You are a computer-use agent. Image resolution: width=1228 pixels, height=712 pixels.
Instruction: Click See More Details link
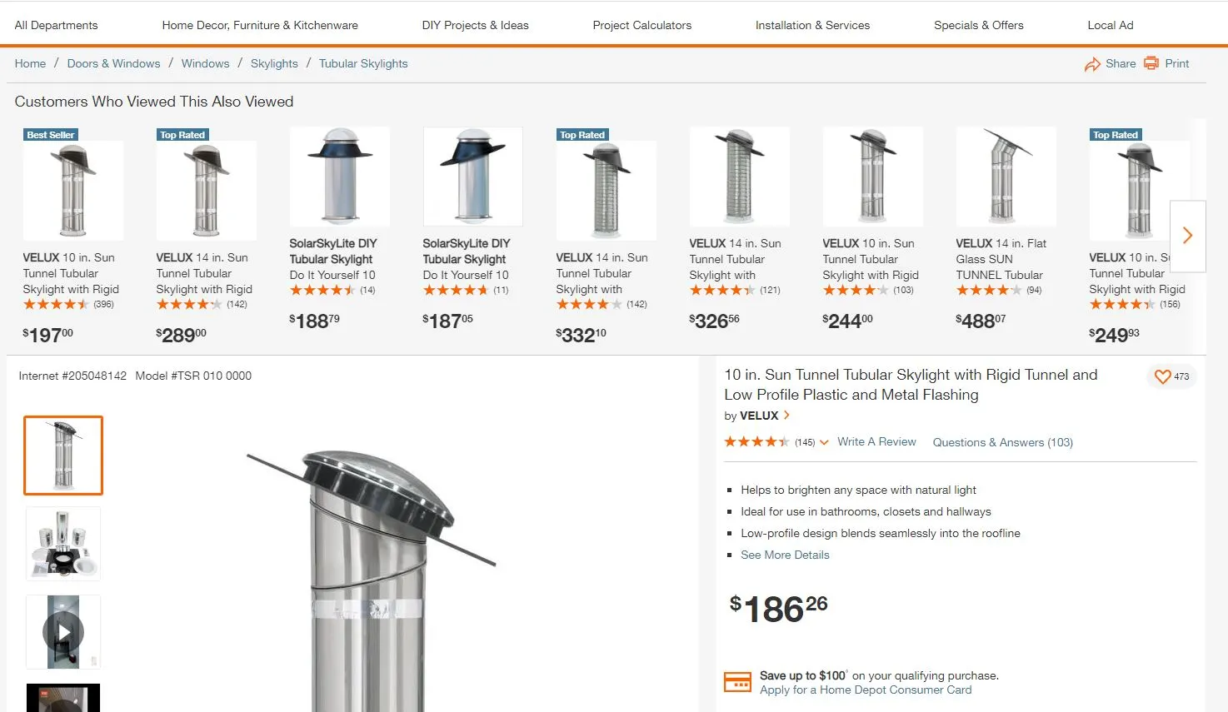[785, 555]
